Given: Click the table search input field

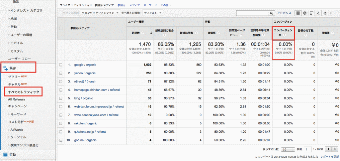Looking at the screenshot, I should click(252, 13).
